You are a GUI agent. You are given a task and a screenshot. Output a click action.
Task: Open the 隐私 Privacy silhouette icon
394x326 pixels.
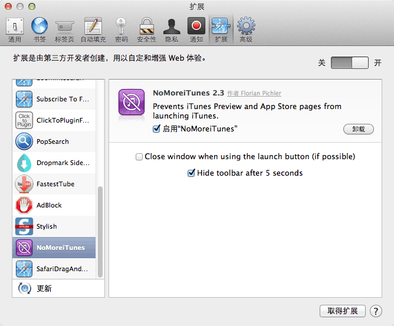point(172,27)
